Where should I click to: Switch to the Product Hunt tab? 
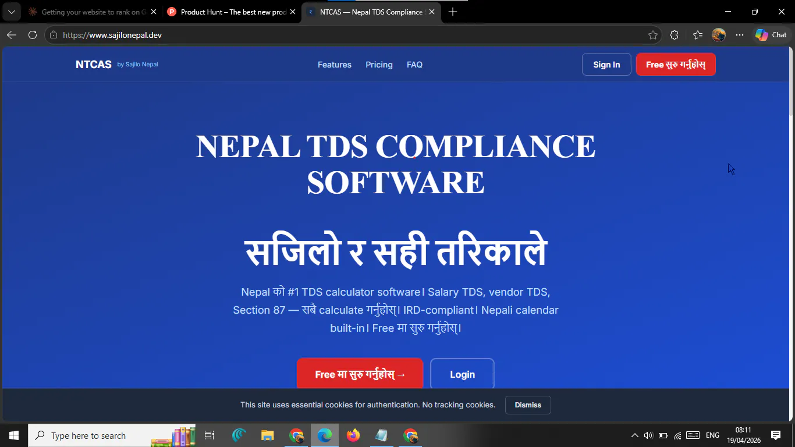click(232, 12)
